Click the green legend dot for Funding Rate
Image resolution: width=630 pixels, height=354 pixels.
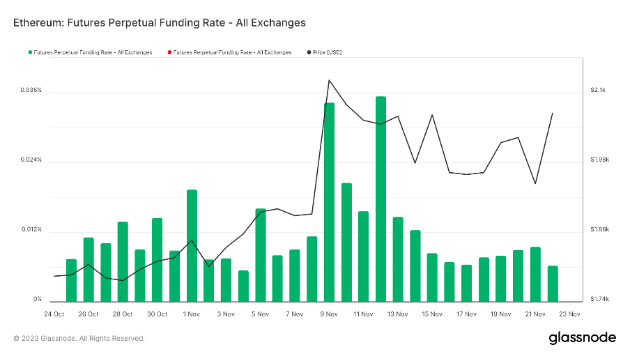pos(30,52)
